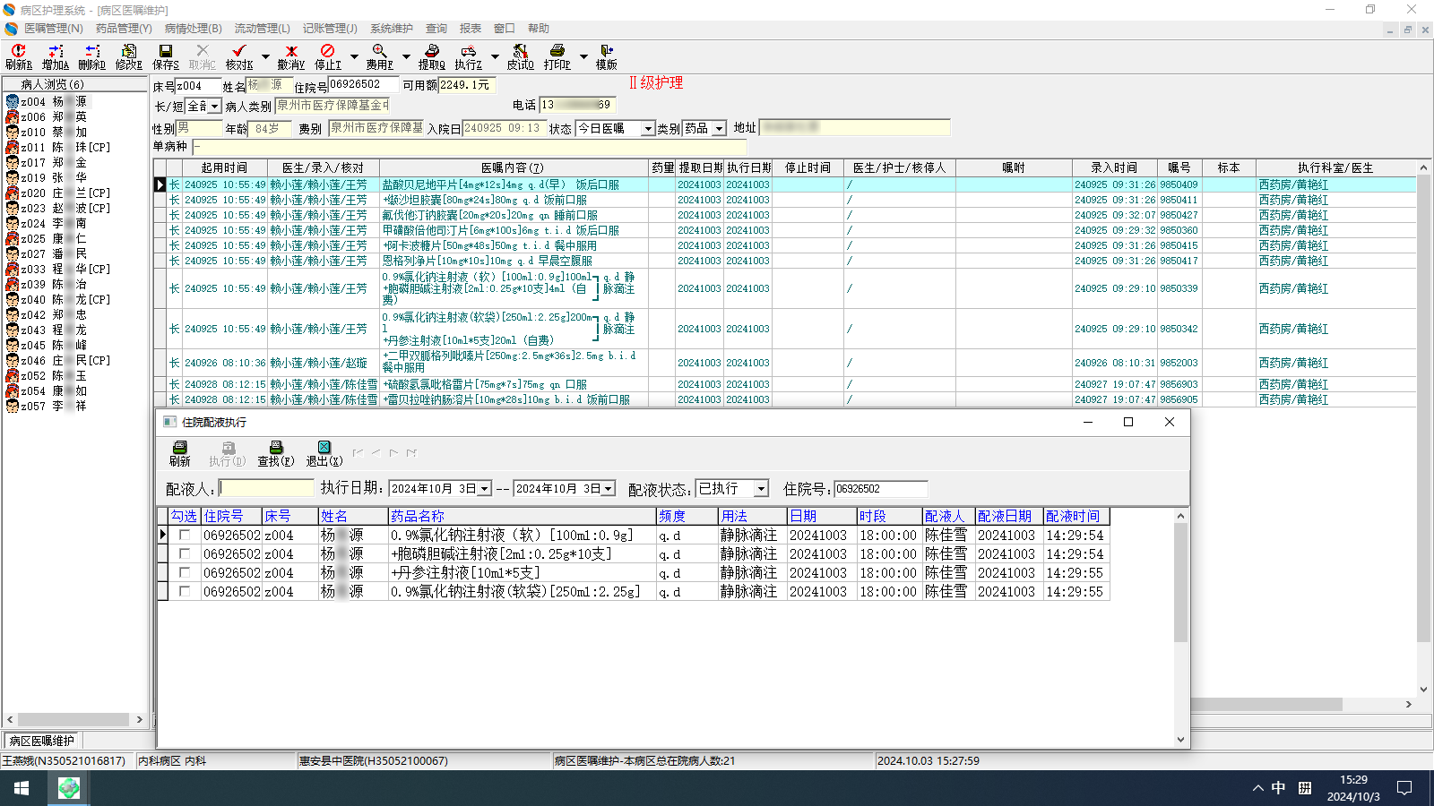The height and width of the screenshot is (806, 1434).
Task: Click the 增加A add order icon
Action: tap(56, 56)
